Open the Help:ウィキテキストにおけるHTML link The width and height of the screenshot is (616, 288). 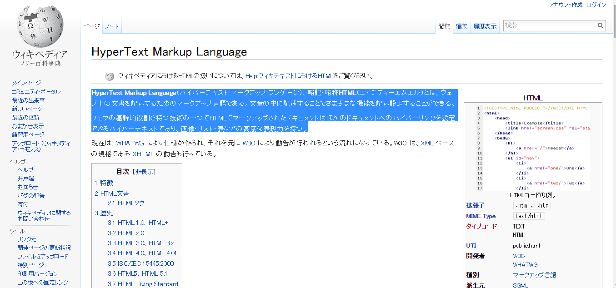288,76
